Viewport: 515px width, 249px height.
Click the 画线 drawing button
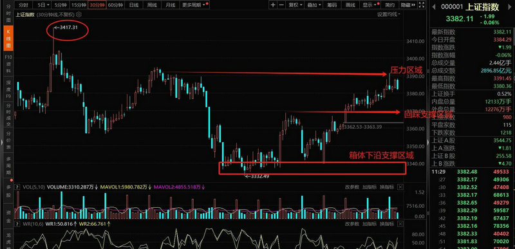350,5
